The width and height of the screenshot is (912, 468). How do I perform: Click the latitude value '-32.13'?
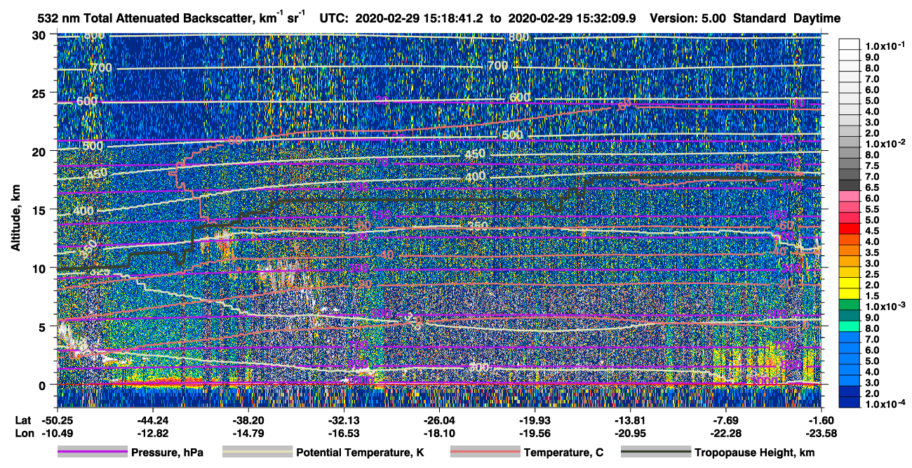click(344, 420)
